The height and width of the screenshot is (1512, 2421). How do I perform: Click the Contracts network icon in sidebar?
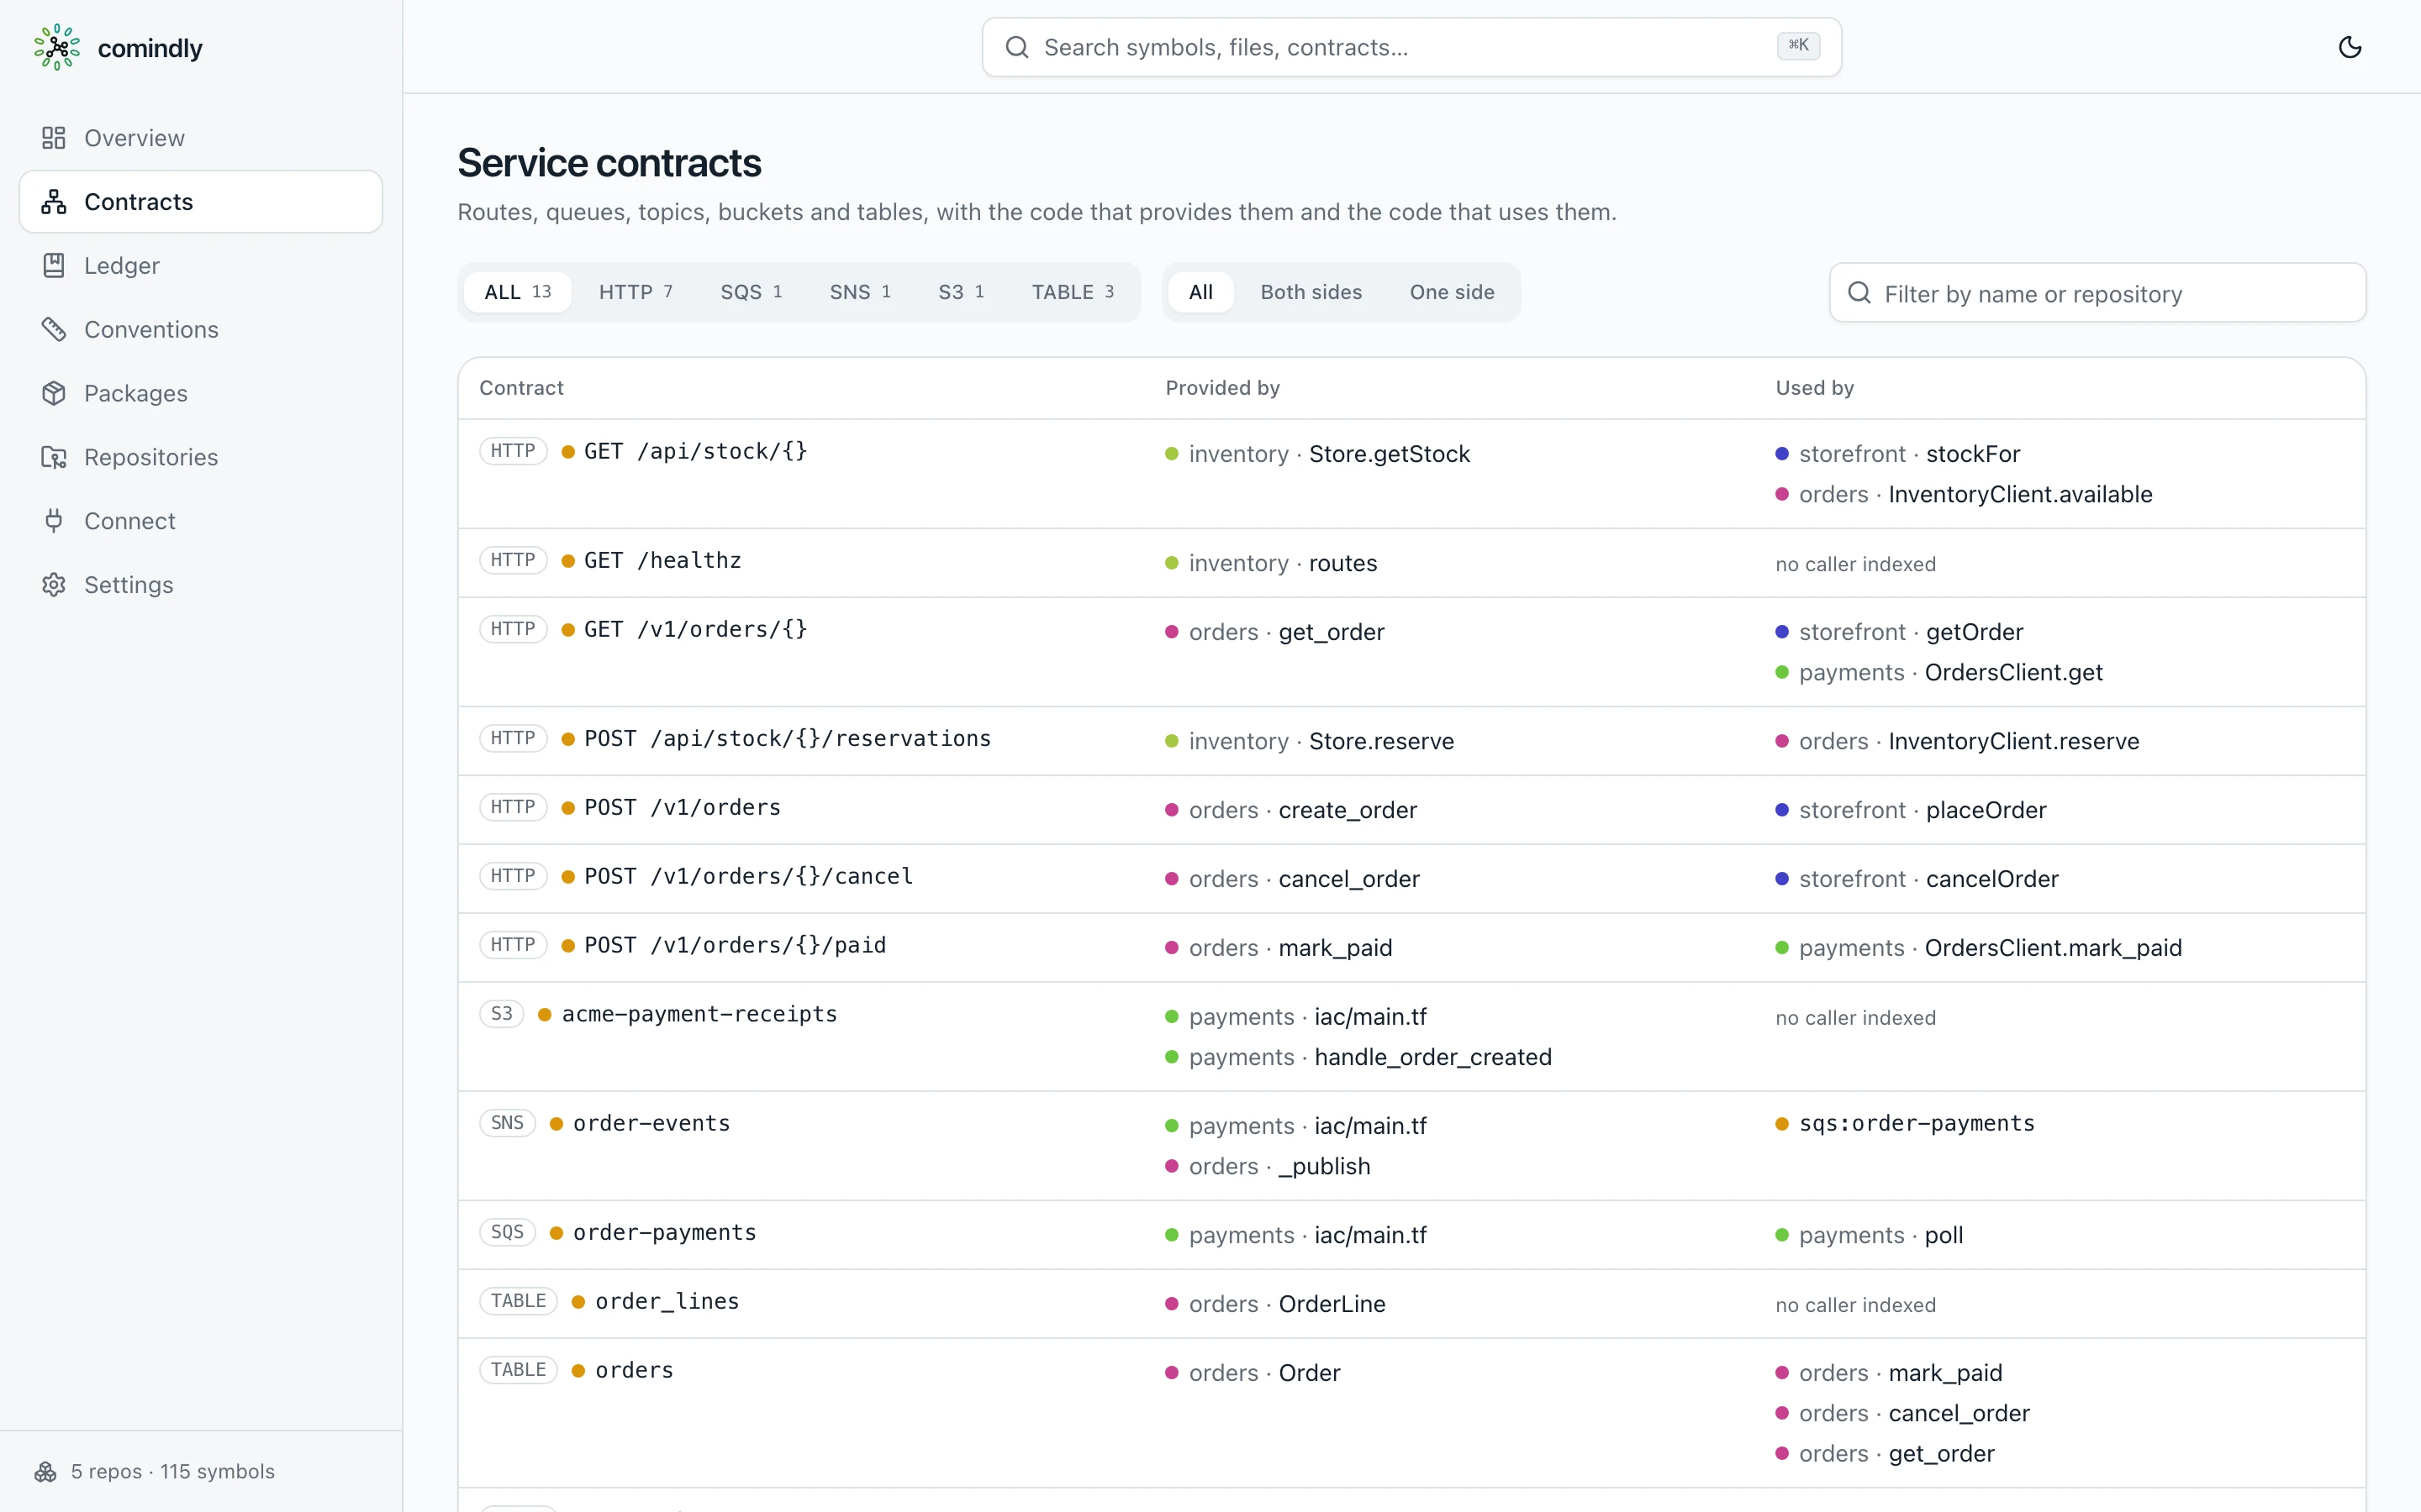[x=54, y=202]
